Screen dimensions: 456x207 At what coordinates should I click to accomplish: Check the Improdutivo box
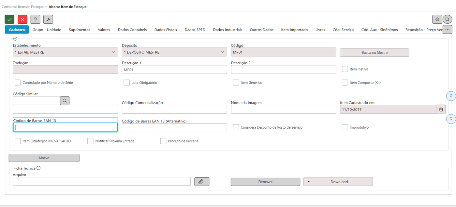point(345,127)
